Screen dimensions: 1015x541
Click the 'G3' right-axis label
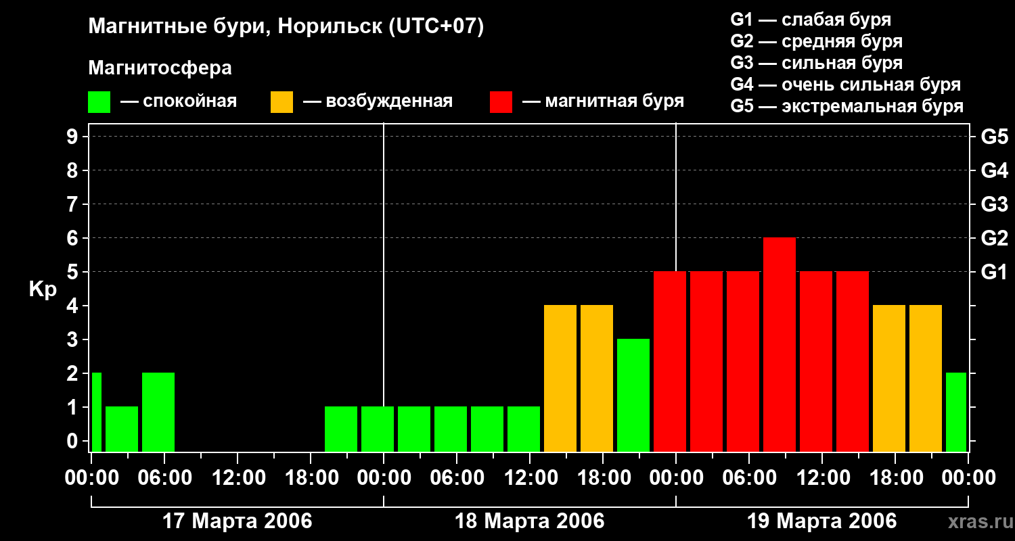coord(994,205)
